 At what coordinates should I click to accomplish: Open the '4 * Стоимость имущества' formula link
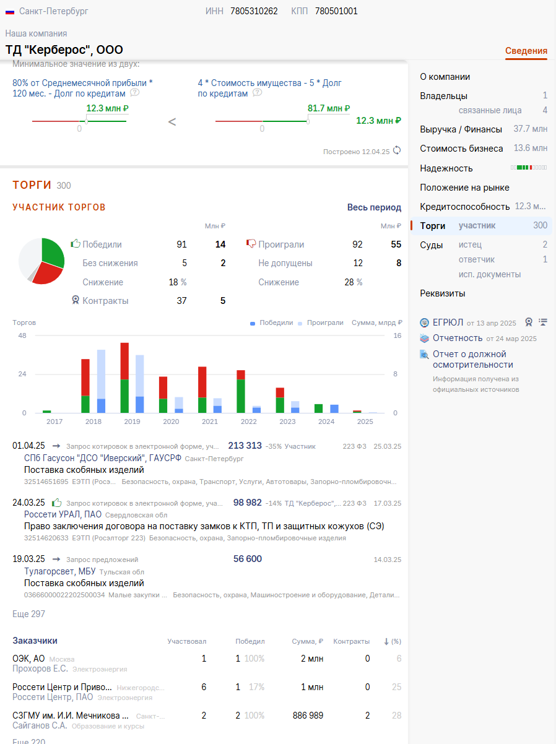pyautogui.click(x=270, y=88)
